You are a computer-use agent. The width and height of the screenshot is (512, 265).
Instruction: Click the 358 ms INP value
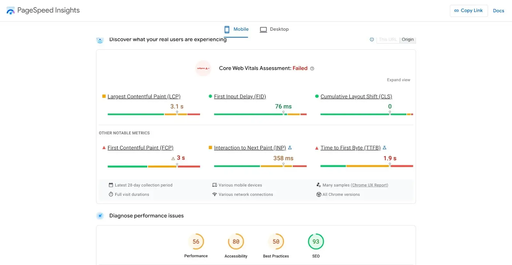(x=283, y=158)
